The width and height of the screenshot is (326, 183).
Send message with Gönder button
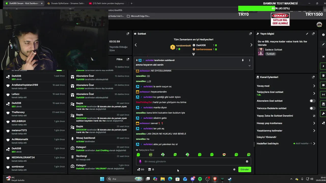click(244, 170)
